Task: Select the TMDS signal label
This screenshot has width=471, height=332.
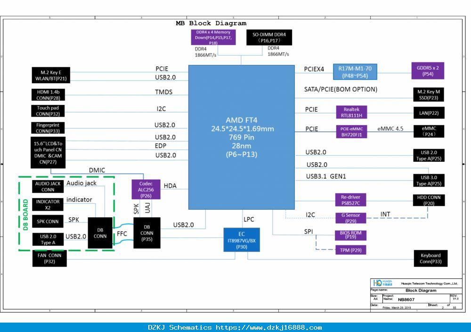Action: click(164, 92)
